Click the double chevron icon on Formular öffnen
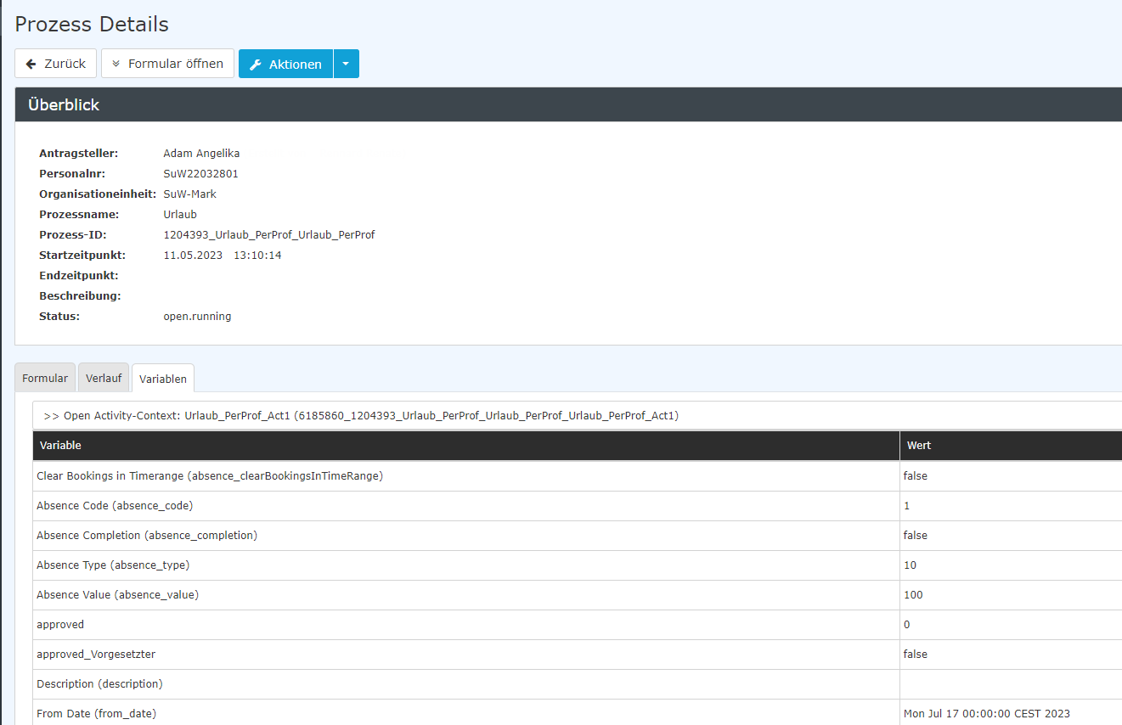1122x725 pixels. [x=116, y=64]
